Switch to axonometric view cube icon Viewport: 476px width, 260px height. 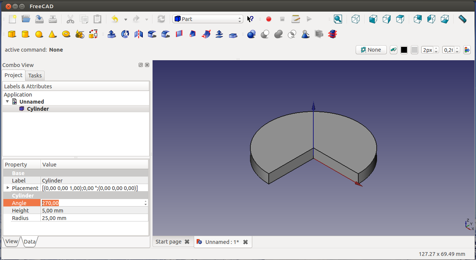click(355, 19)
